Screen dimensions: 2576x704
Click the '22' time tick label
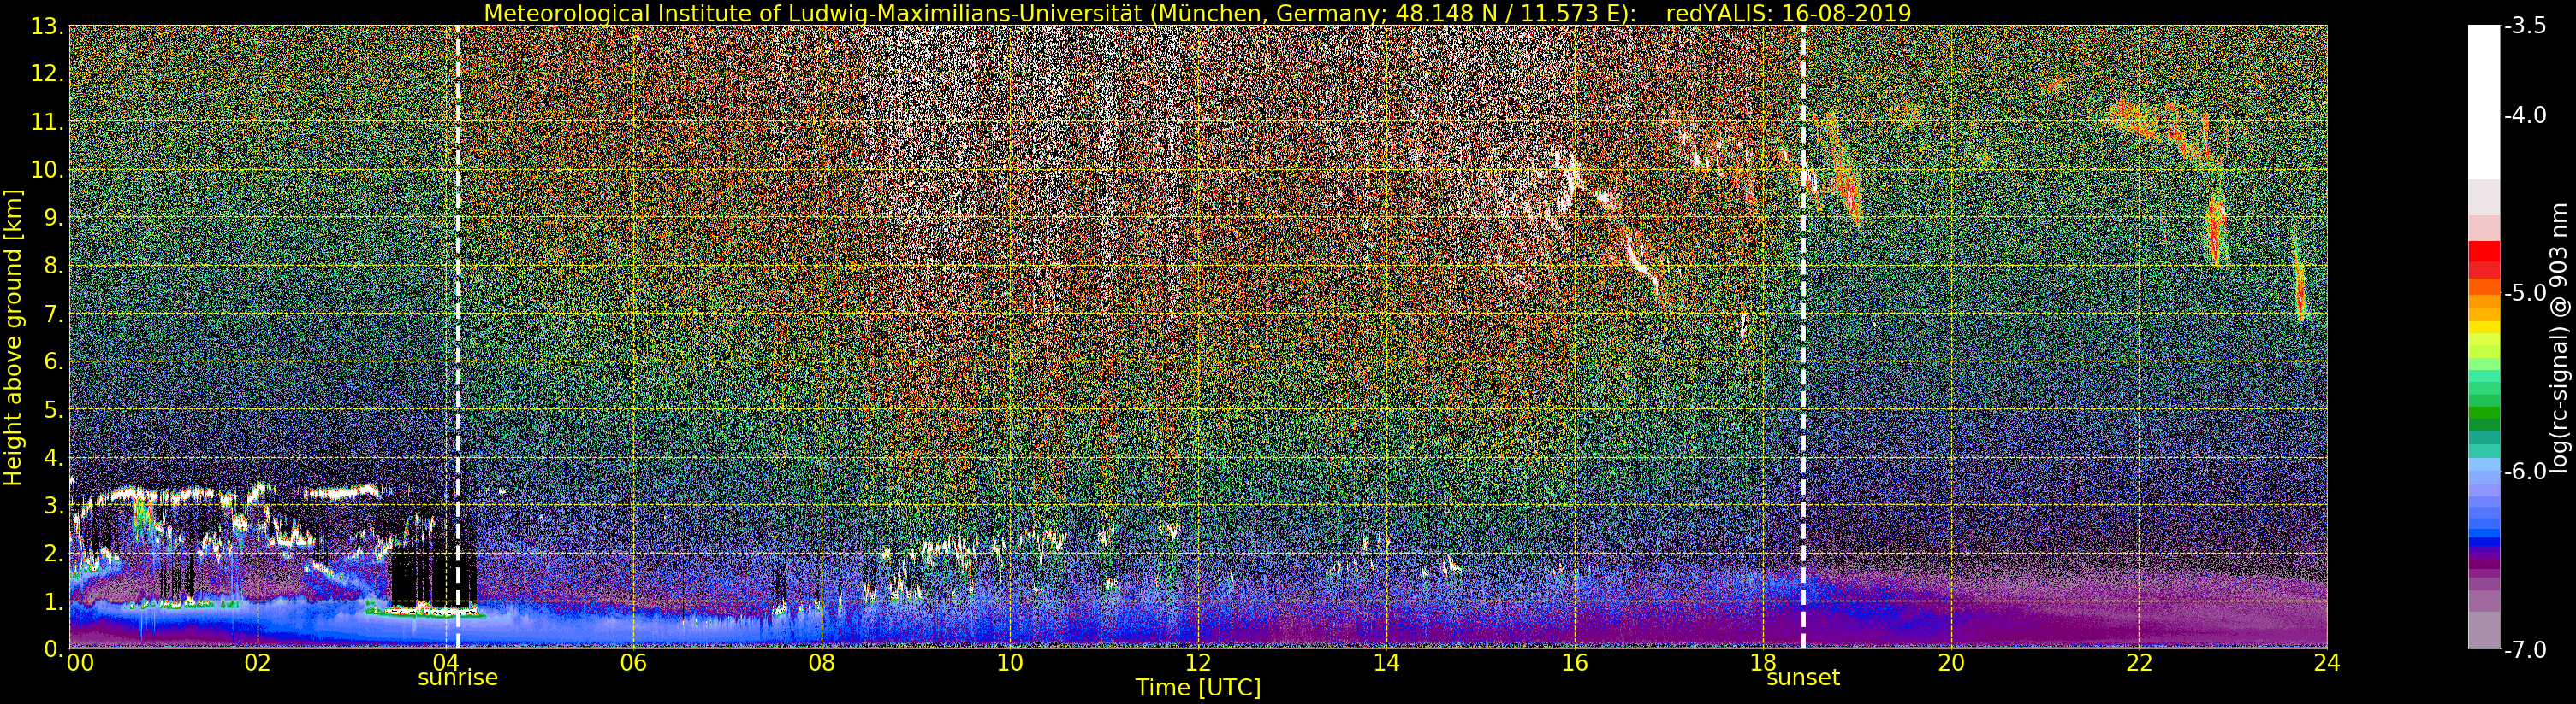click(2139, 663)
